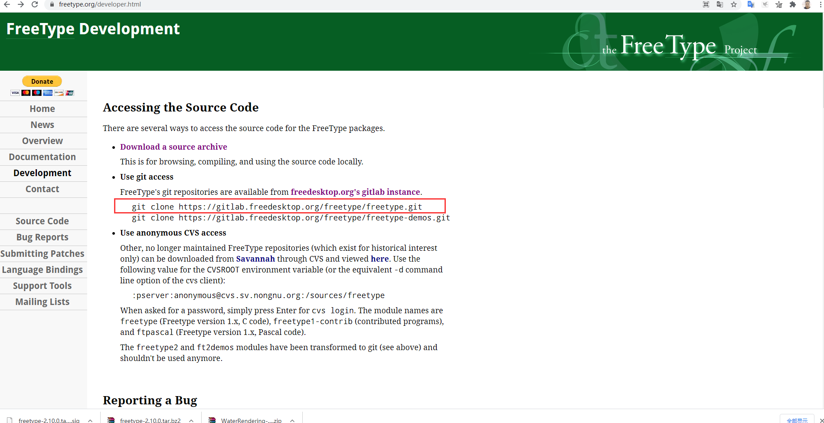Click the FreeType Development header title
The width and height of the screenshot is (824, 423).
point(93,29)
